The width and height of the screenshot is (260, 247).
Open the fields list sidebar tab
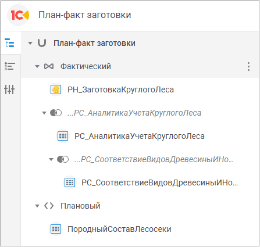pyautogui.click(x=10, y=66)
